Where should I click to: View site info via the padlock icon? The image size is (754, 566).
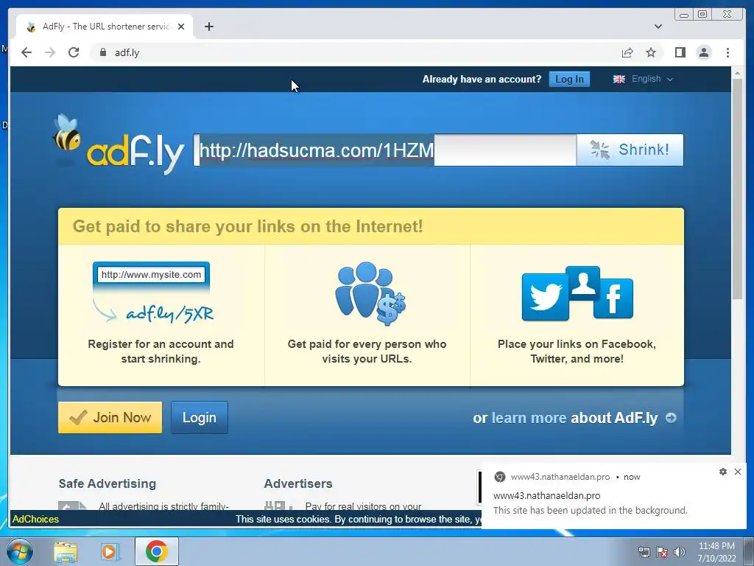point(102,52)
